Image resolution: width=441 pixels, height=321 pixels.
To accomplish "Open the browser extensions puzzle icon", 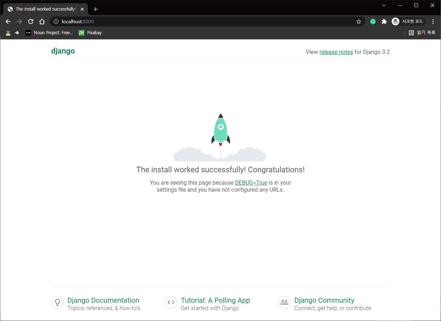I will pyautogui.click(x=384, y=21).
